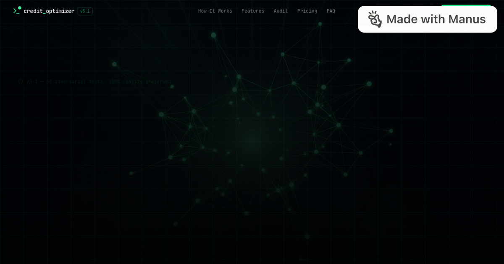Open the Audit navigation link
This screenshot has height=264, width=504.
pyautogui.click(x=281, y=11)
